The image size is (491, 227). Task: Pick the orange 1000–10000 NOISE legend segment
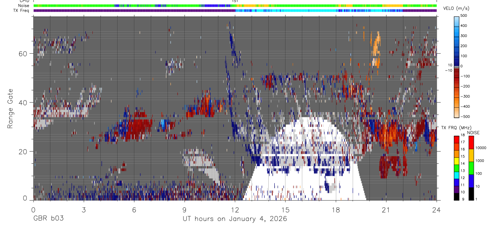(x=471, y=155)
